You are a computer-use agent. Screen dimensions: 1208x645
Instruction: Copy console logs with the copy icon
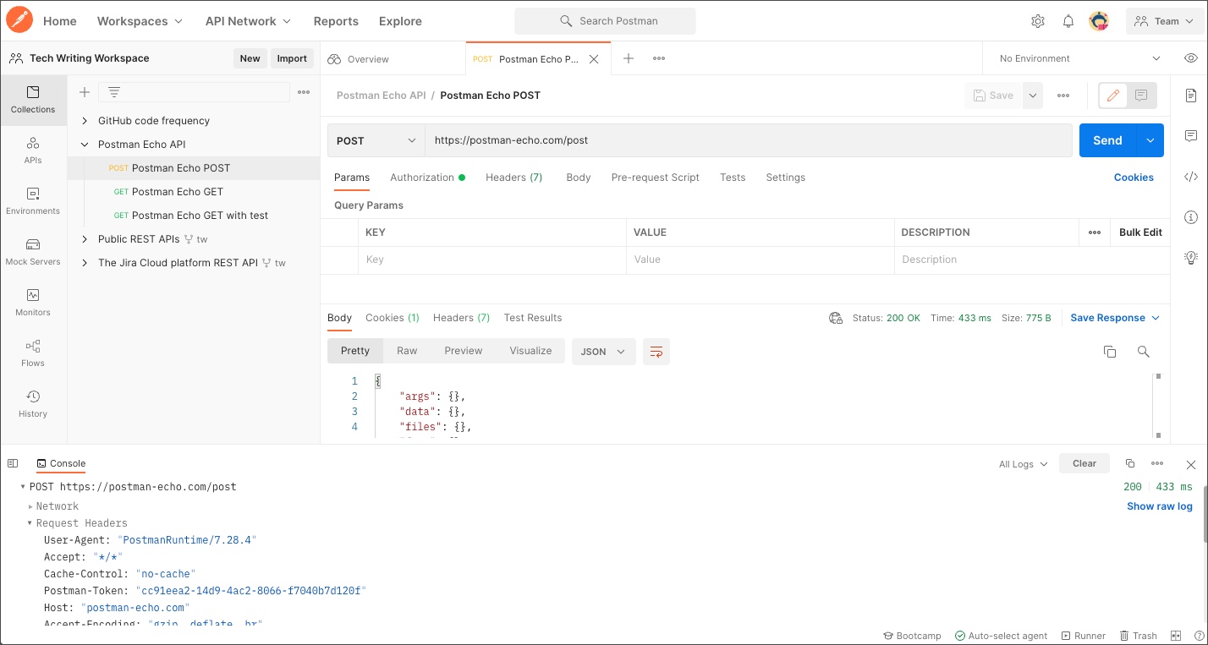coord(1129,463)
